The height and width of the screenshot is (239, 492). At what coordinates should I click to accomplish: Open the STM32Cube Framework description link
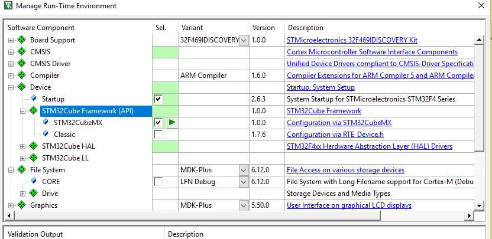[x=324, y=111]
